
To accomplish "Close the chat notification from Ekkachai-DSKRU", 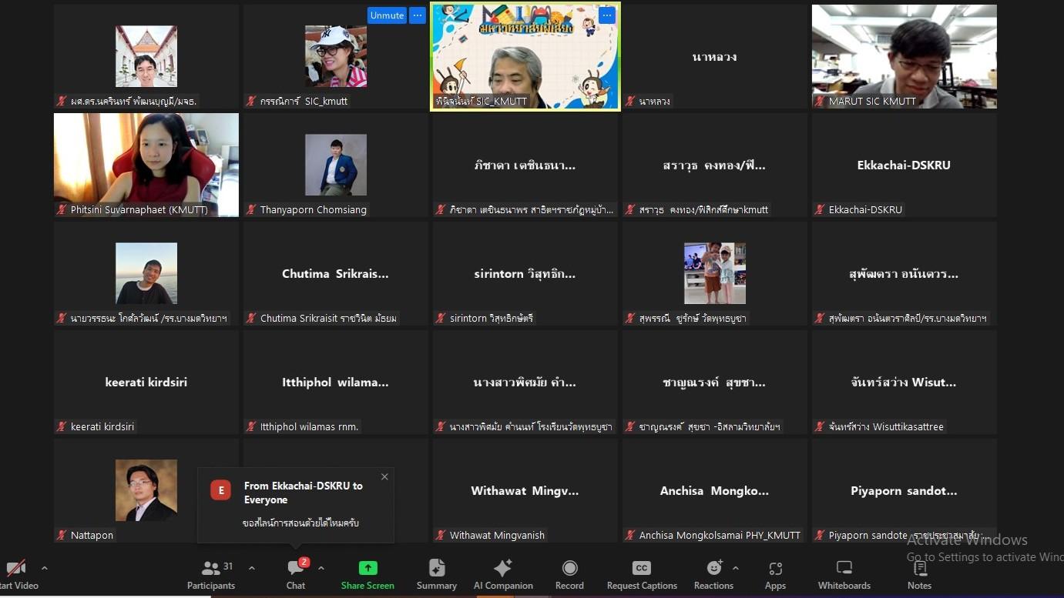I will (384, 477).
